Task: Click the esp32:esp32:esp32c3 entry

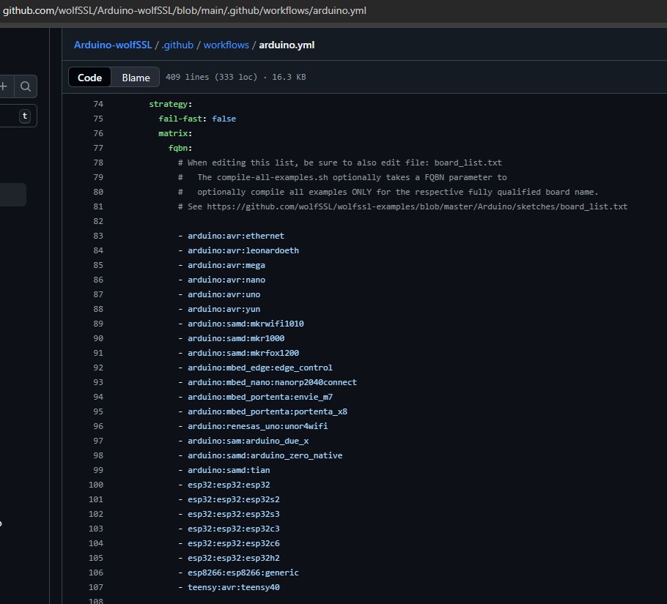Action: [234, 529]
